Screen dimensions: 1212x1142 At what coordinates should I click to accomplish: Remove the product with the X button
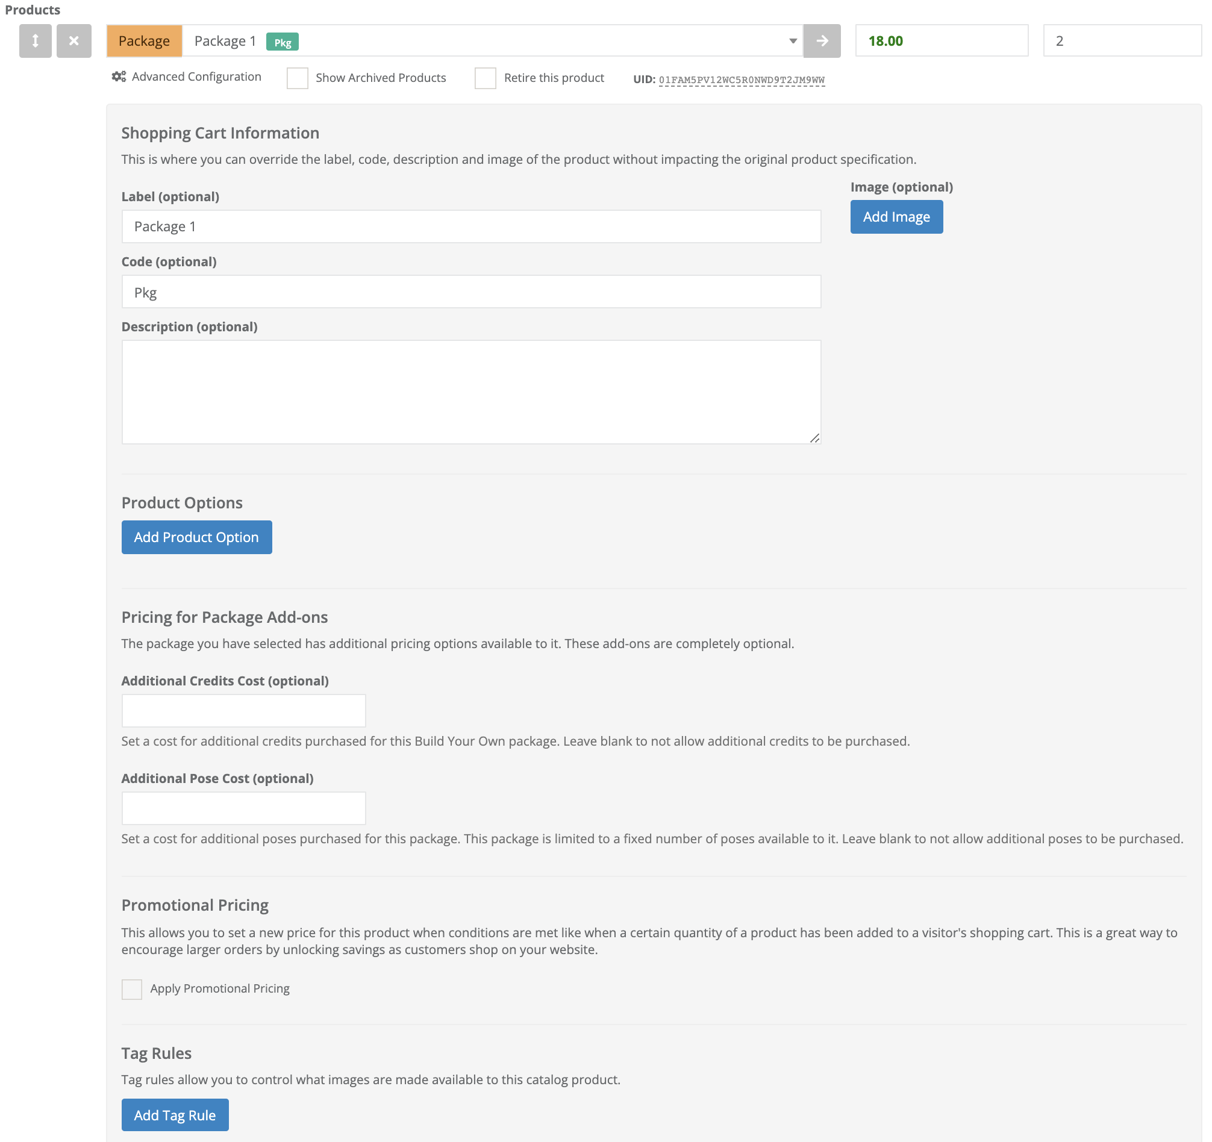[73, 41]
